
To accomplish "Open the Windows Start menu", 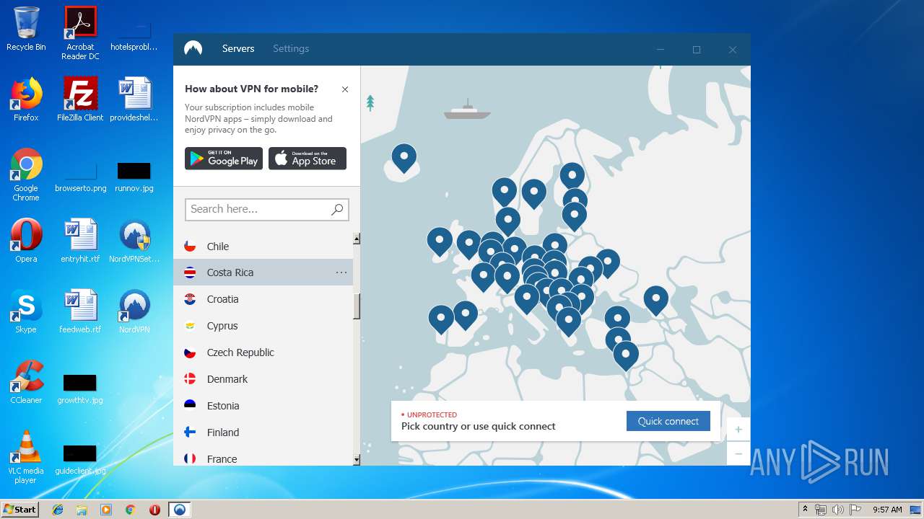I will (x=19, y=509).
